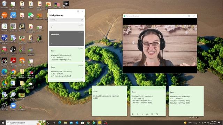The width and height of the screenshot is (223, 125).
Task: Open Microsoft Edge from the taskbar
Action: tap(60, 123)
